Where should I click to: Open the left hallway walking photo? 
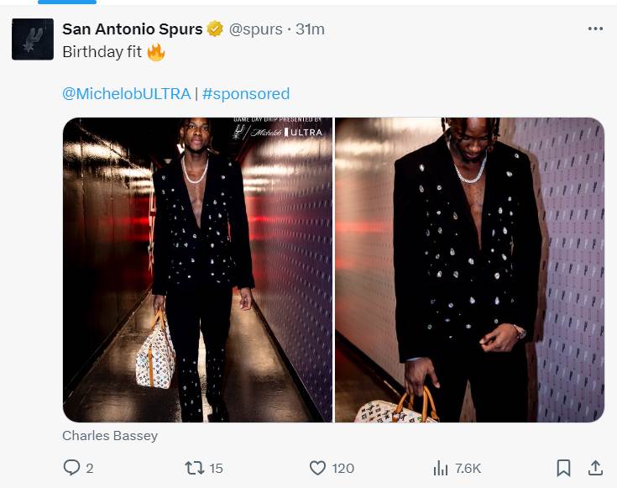click(197, 270)
